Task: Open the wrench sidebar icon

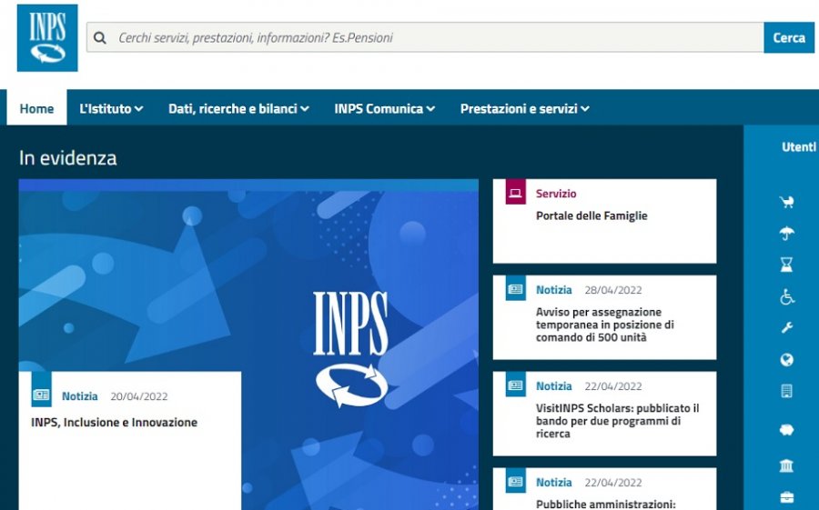Action: pos(786,328)
